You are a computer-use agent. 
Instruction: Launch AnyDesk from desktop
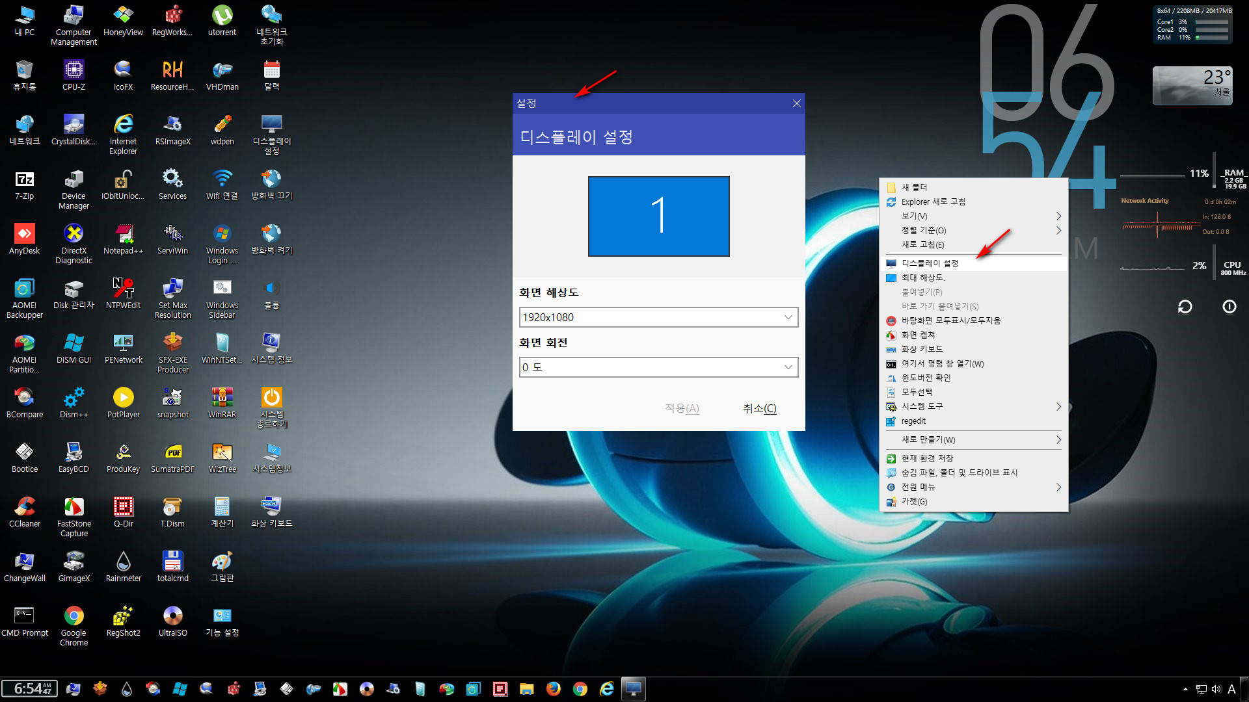click(24, 239)
